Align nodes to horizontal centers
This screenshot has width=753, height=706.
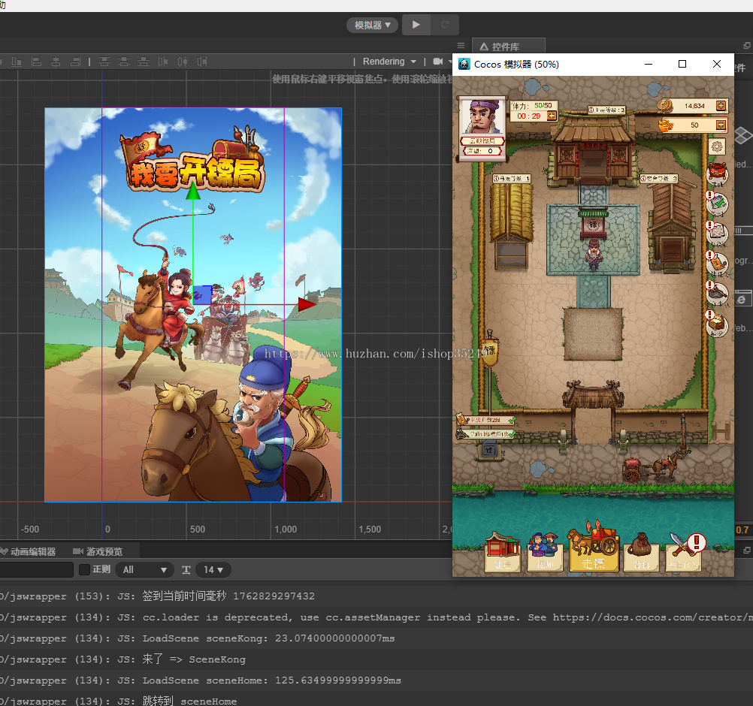point(56,62)
